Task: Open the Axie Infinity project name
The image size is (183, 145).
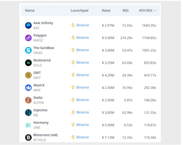Action: [x=43, y=23]
